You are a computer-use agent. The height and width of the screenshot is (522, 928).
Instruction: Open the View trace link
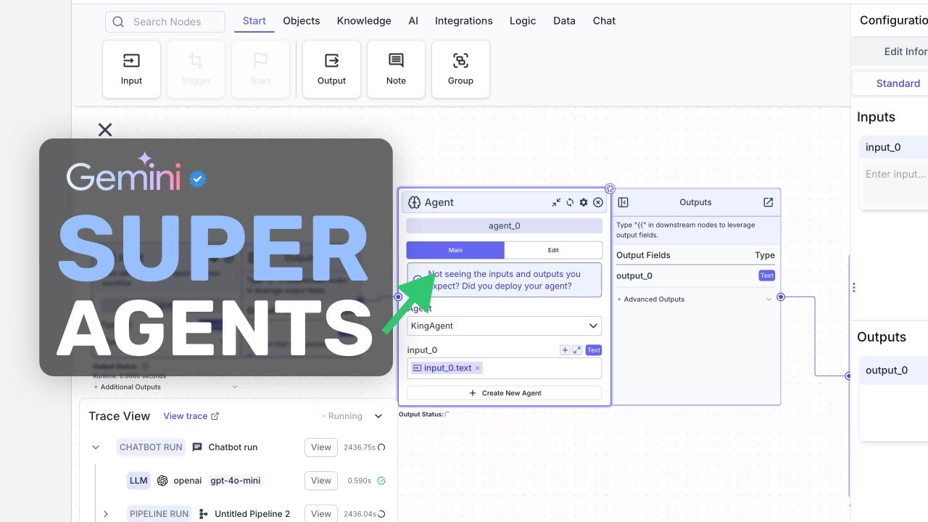pyautogui.click(x=191, y=416)
